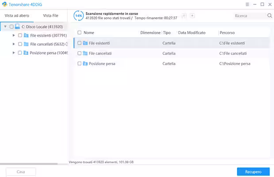Screen dimensions: 274x177
Task: Focus the Ricerca search field
Action: point(249,15)
